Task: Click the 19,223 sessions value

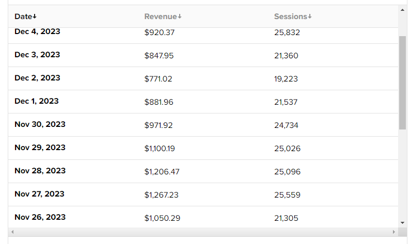Action: pyautogui.click(x=286, y=79)
